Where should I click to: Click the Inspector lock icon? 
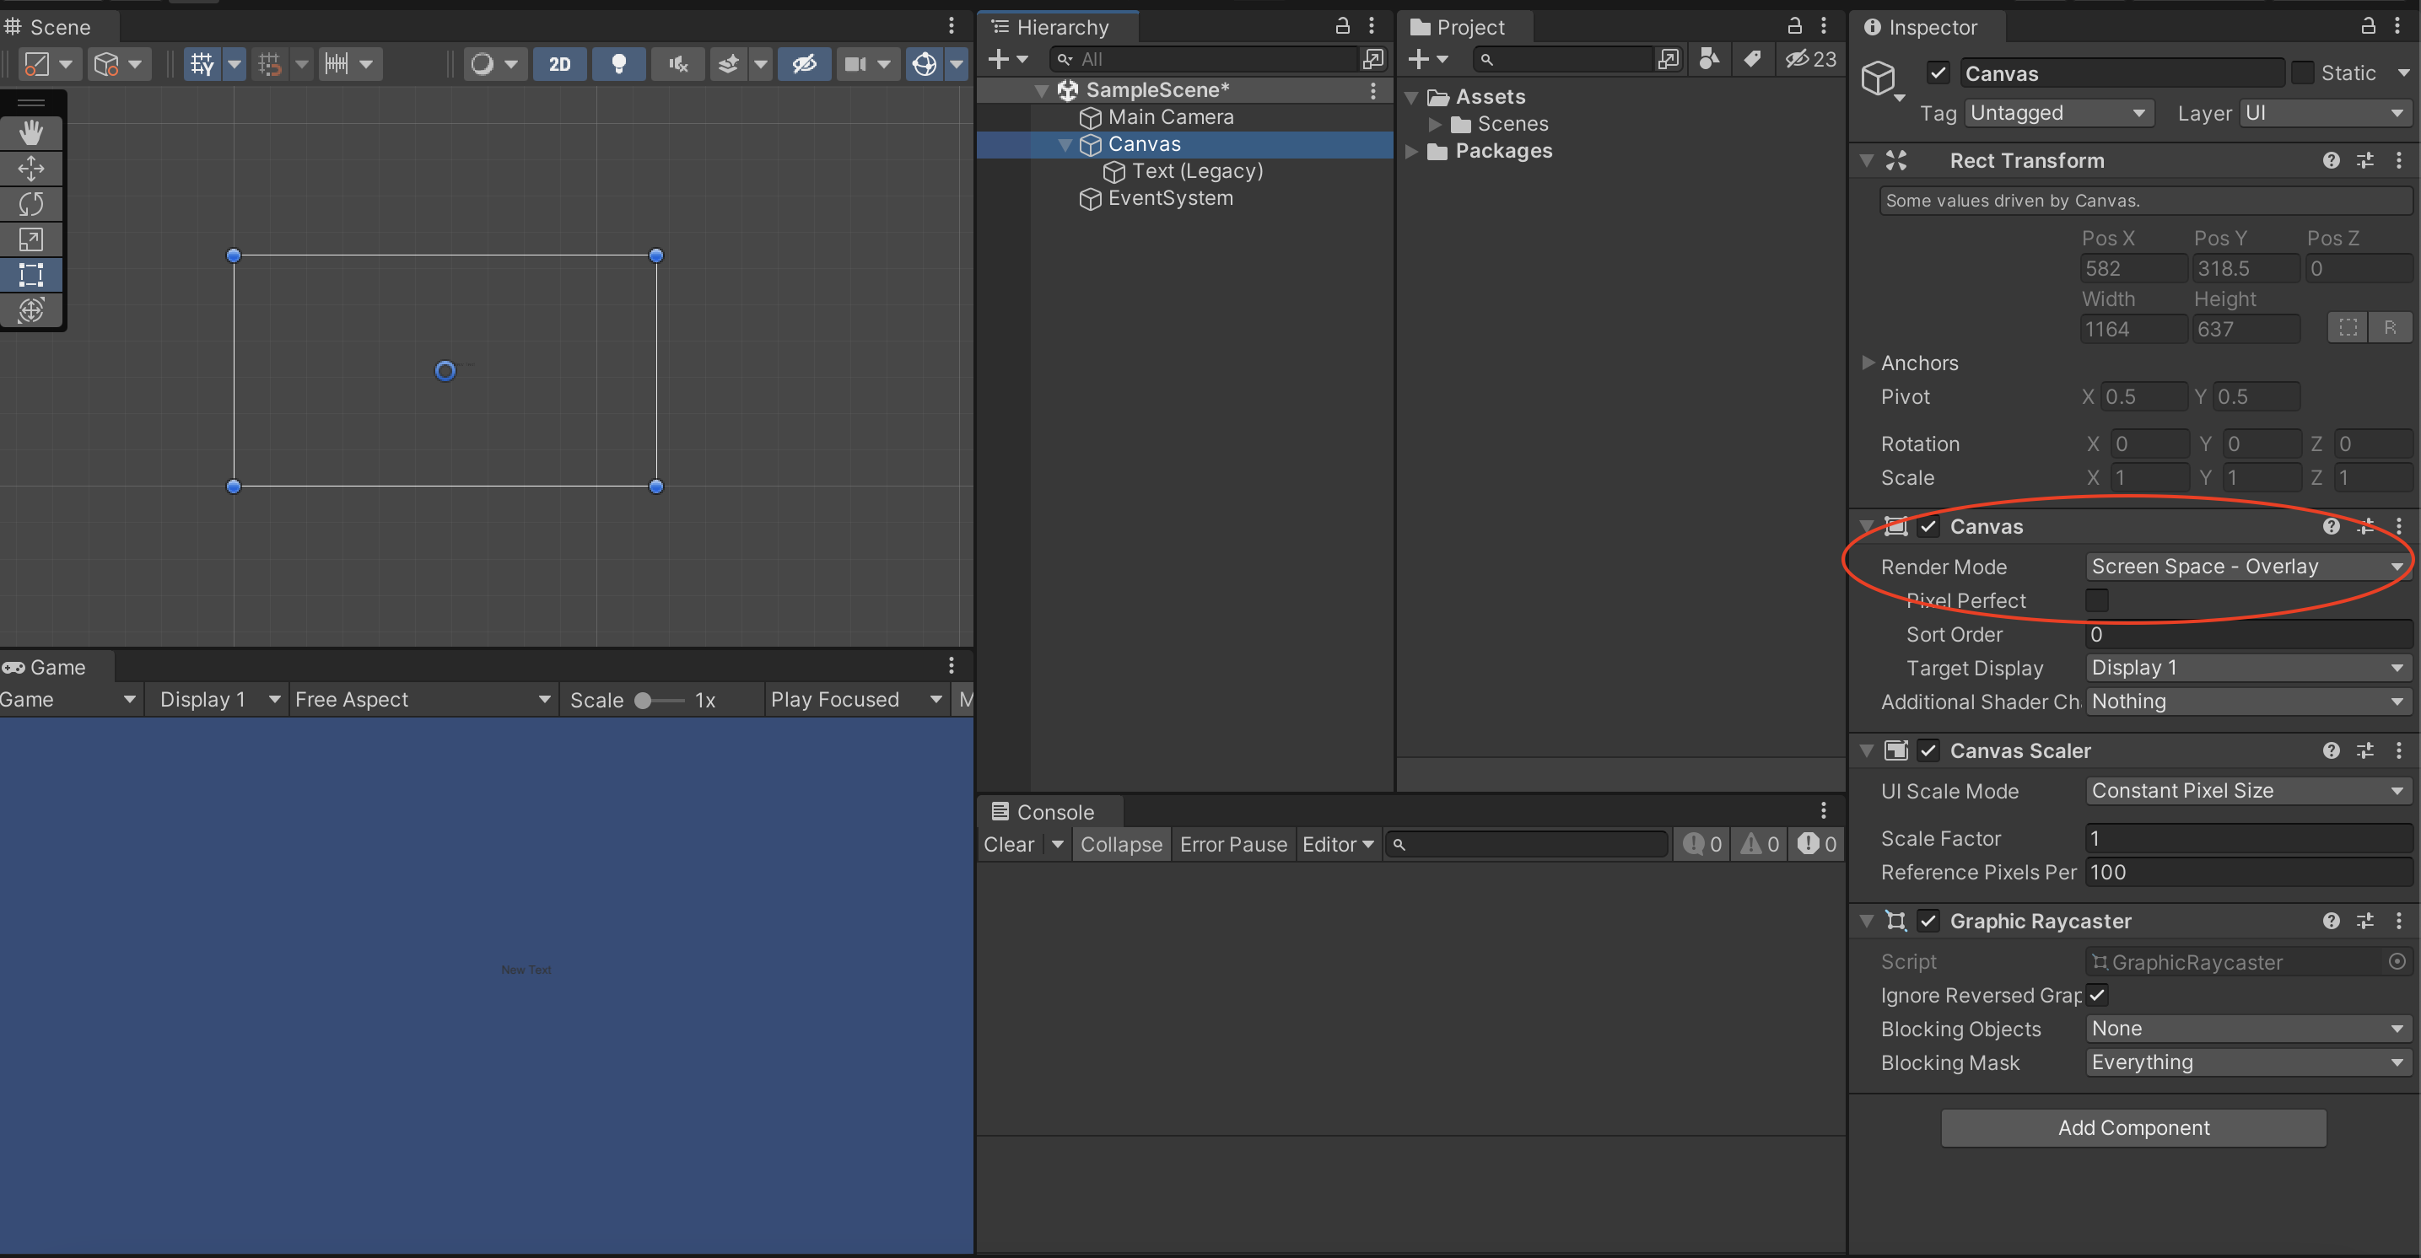tap(2367, 26)
